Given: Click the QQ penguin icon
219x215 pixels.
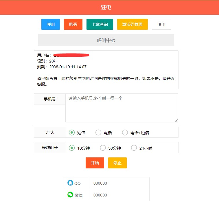Looking at the screenshot, I should coord(70,183).
